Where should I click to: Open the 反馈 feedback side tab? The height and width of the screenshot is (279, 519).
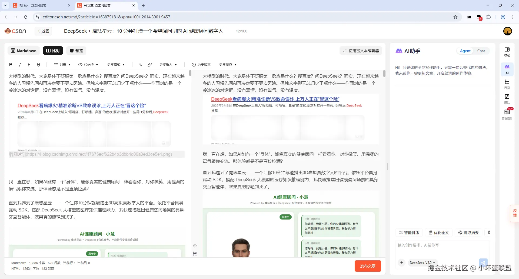click(515, 213)
